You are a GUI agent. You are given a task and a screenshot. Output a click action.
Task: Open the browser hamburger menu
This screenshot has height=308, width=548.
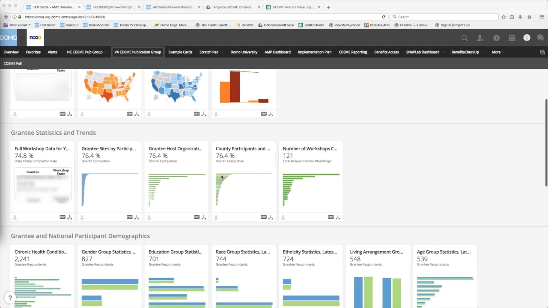click(x=542, y=17)
